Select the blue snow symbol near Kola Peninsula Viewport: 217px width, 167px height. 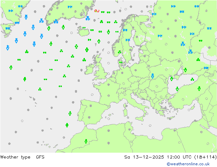pyautogui.click(x=154, y=14)
